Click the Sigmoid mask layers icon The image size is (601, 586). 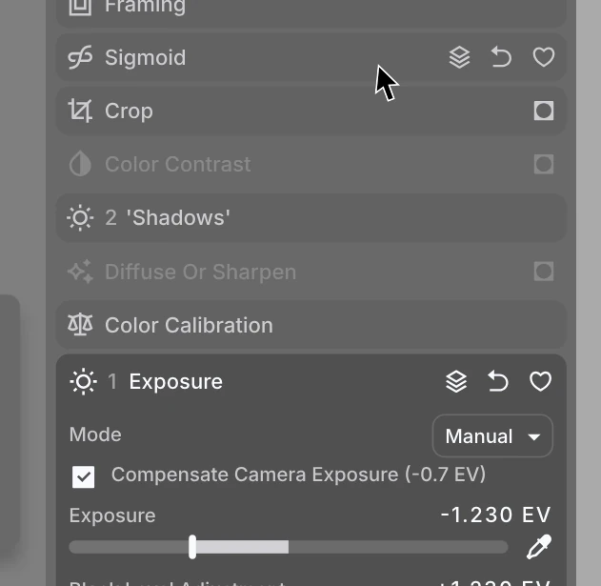pos(459,57)
